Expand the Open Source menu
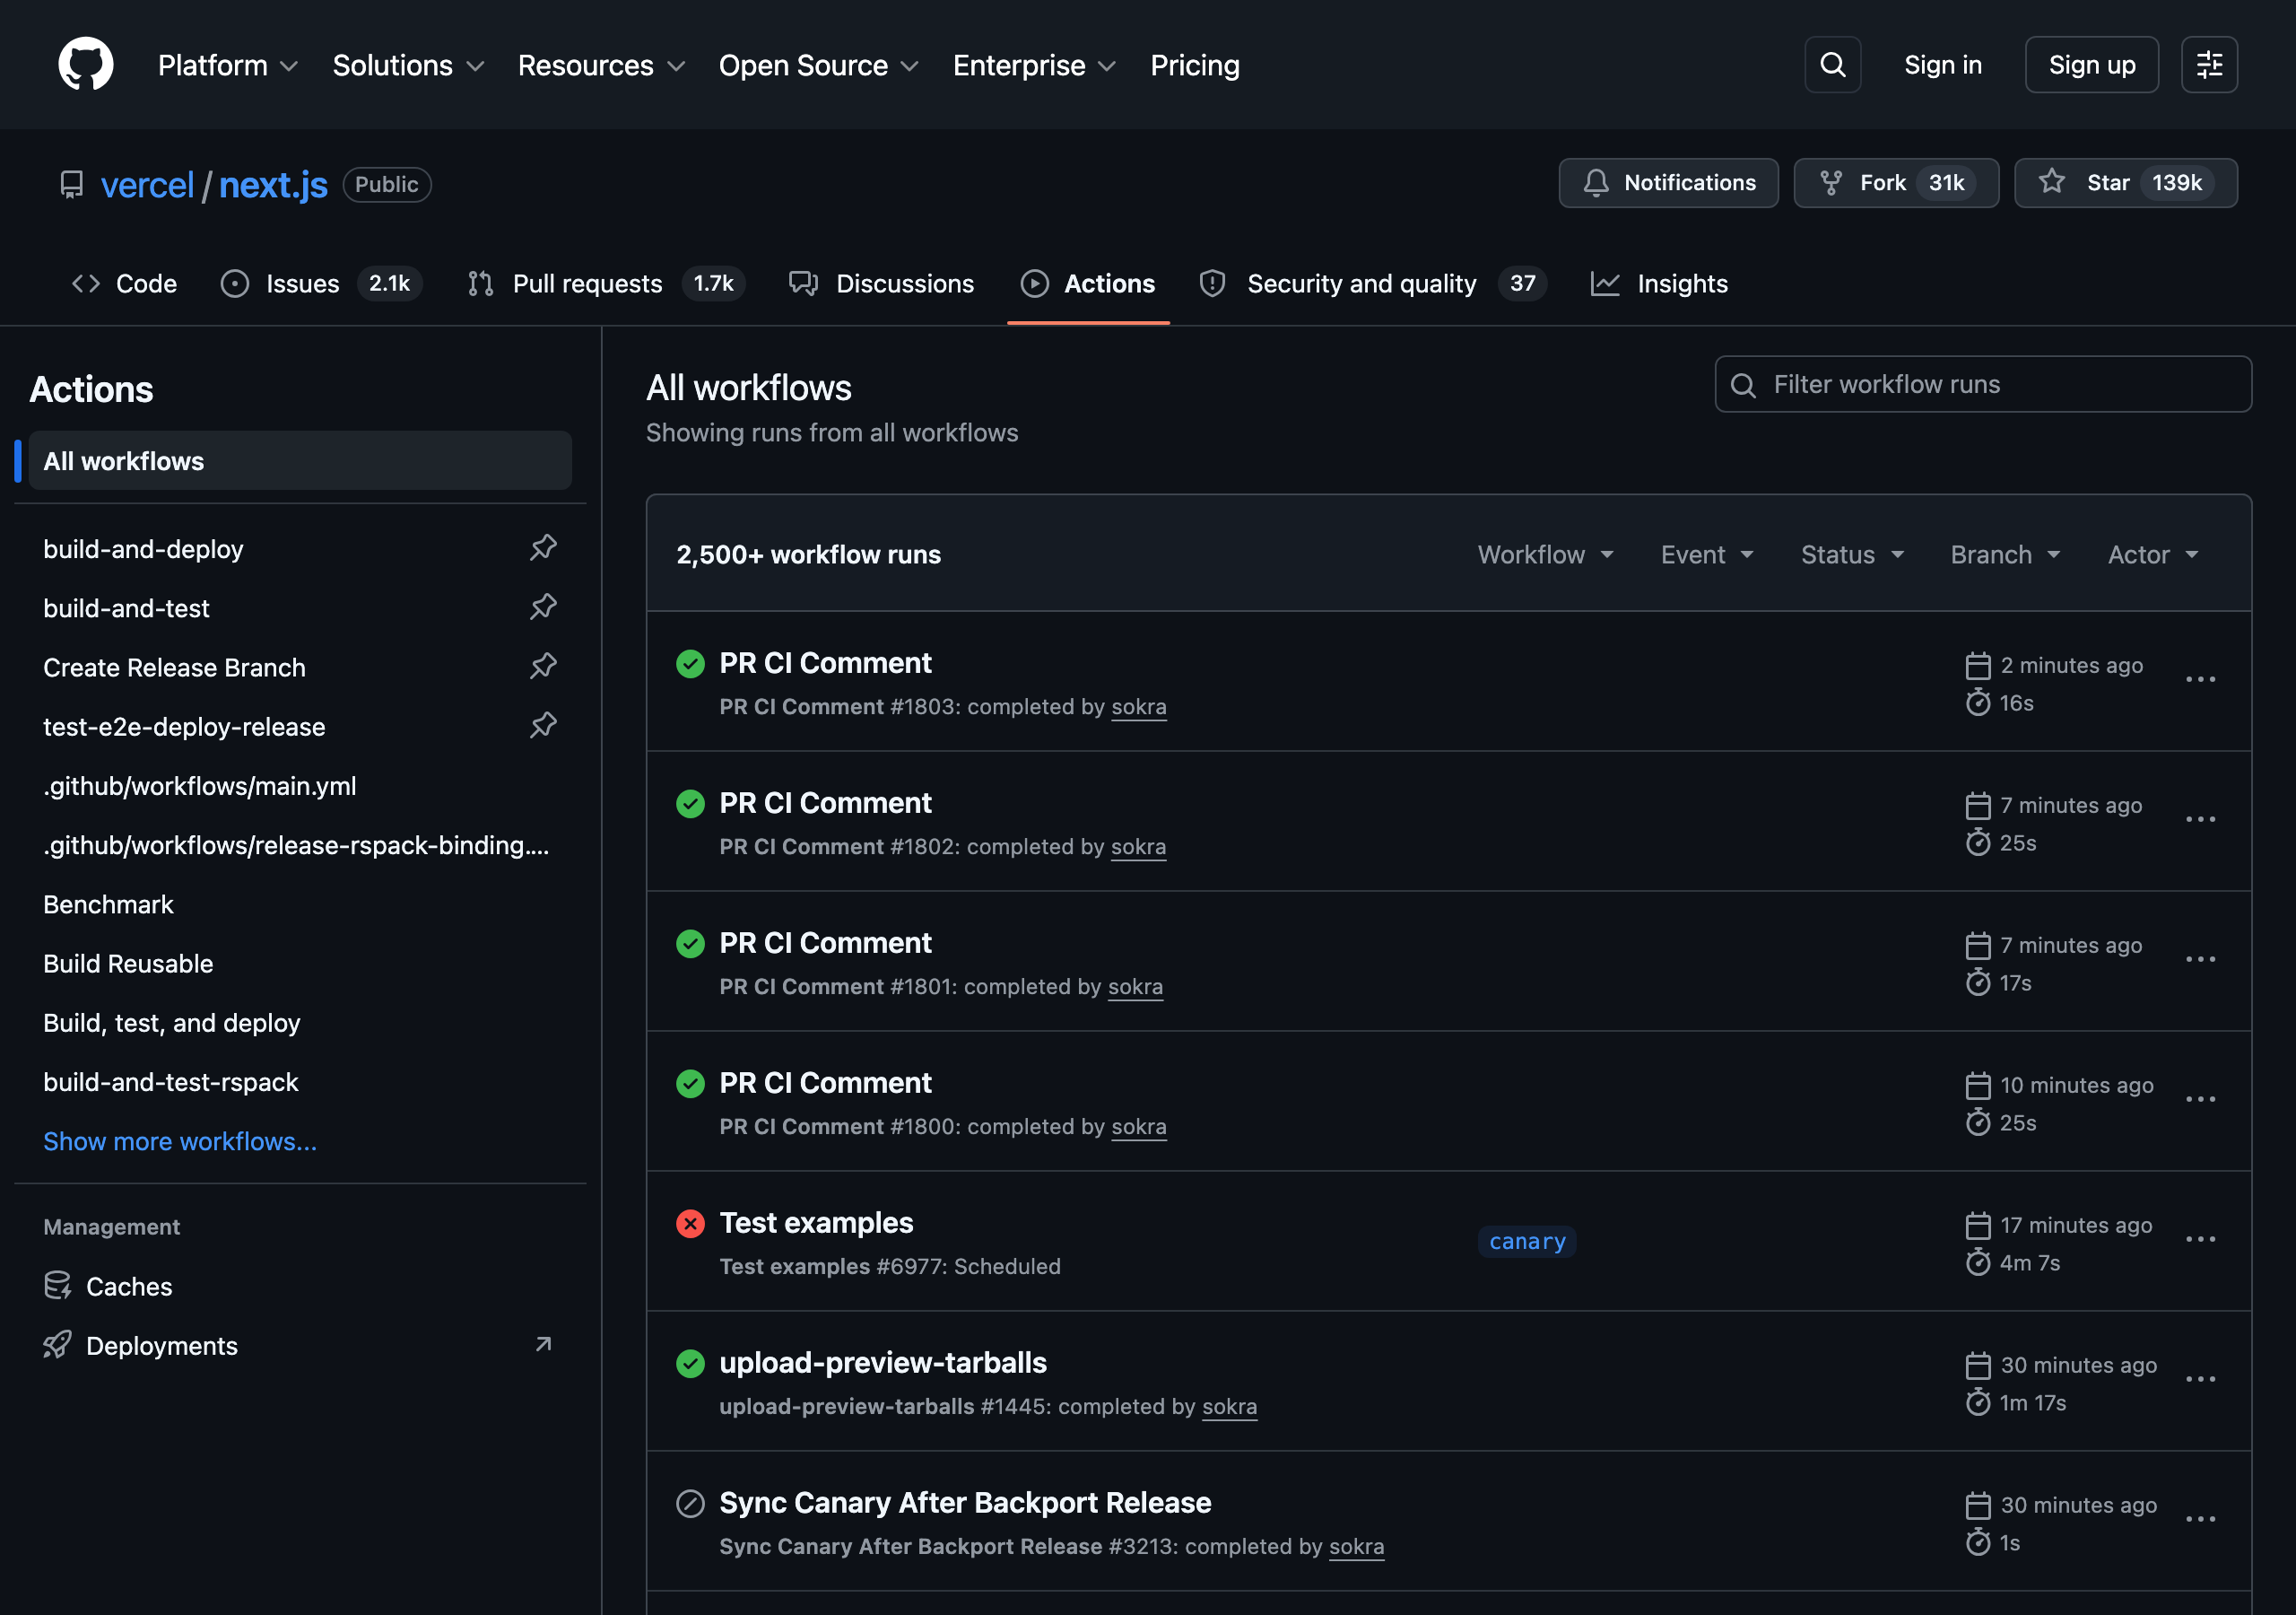The image size is (2296, 1615). tap(818, 66)
